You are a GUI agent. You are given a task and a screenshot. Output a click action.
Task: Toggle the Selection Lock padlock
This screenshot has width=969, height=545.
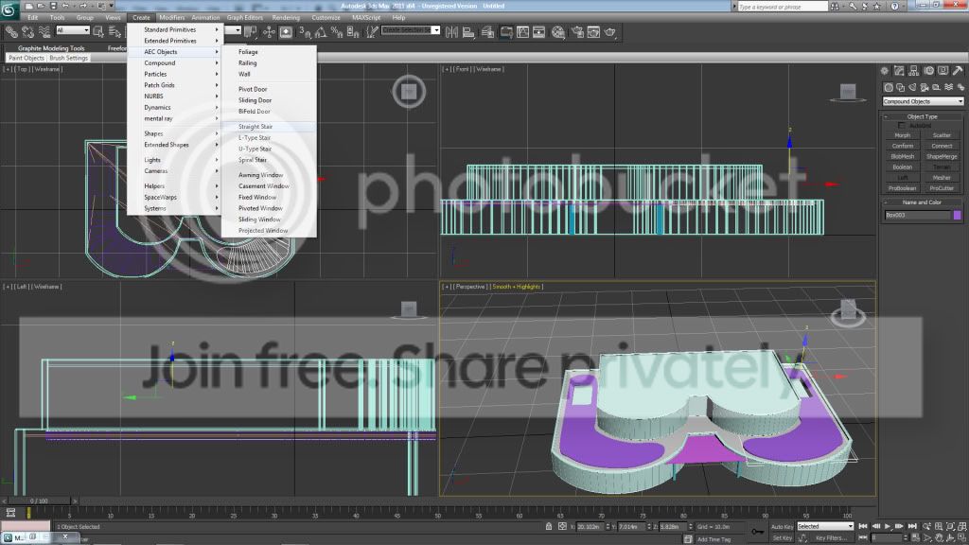549,526
